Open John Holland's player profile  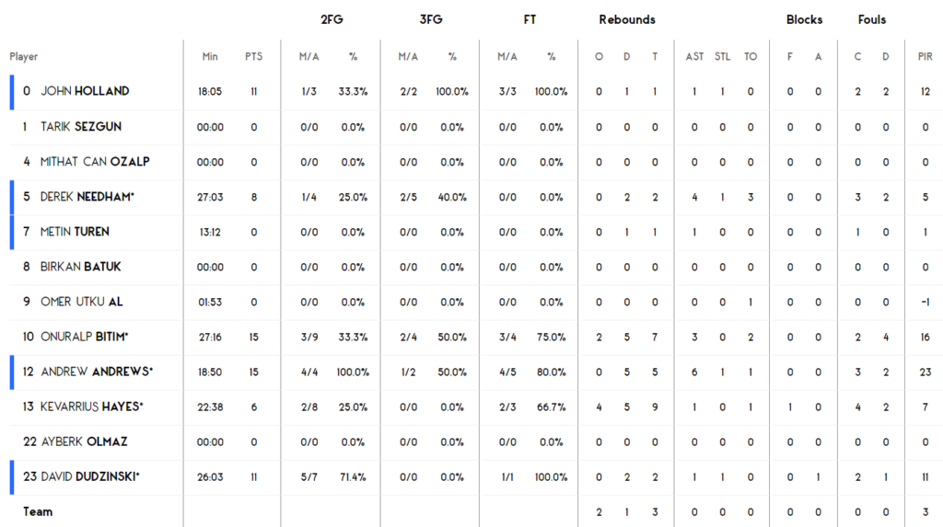(85, 91)
